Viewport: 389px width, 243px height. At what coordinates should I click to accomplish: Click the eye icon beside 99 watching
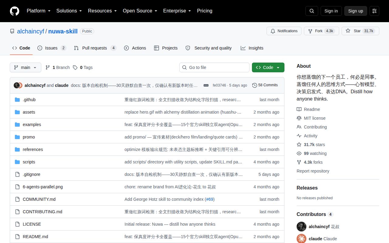point(299,153)
